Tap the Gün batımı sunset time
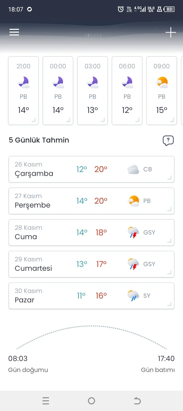Image resolution: width=183 pixels, height=411 pixels. point(166,358)
